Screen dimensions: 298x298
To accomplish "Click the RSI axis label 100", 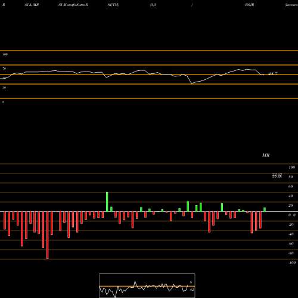I will click(x=5, y=54).
